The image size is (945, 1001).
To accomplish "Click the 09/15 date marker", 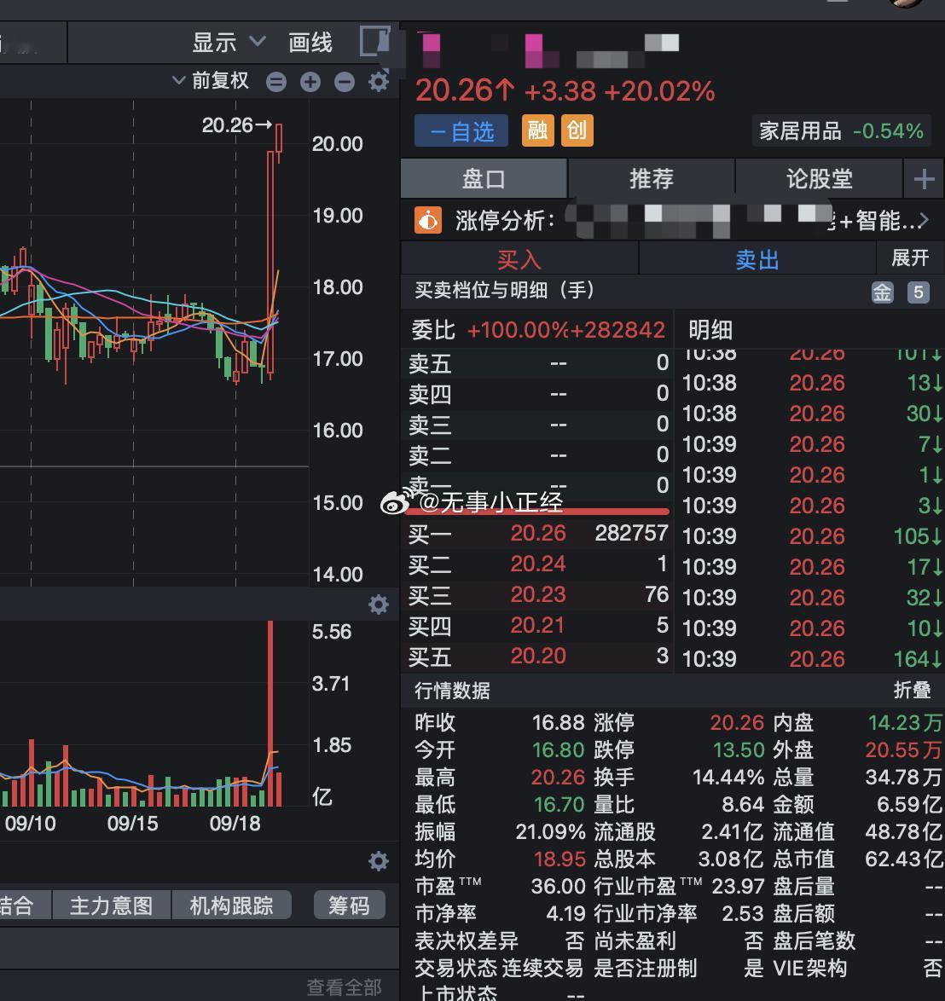I will point(132,824).
